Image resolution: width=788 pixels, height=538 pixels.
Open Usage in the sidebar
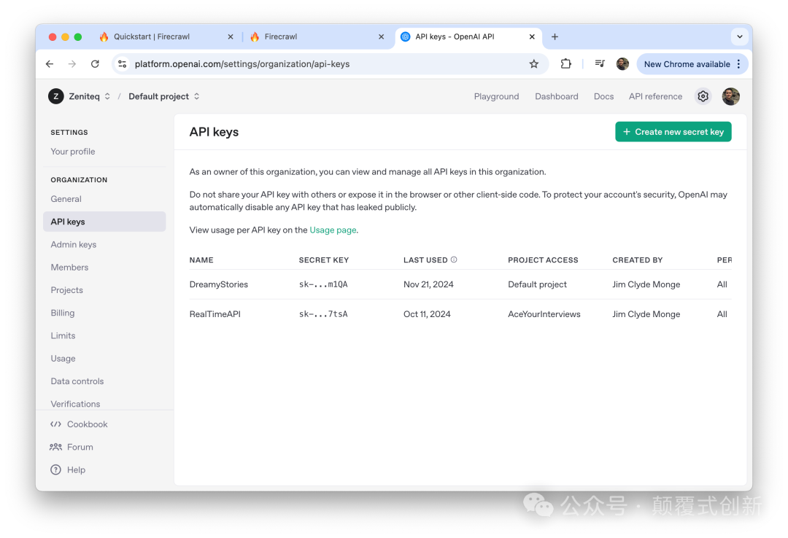coord(63,359)
